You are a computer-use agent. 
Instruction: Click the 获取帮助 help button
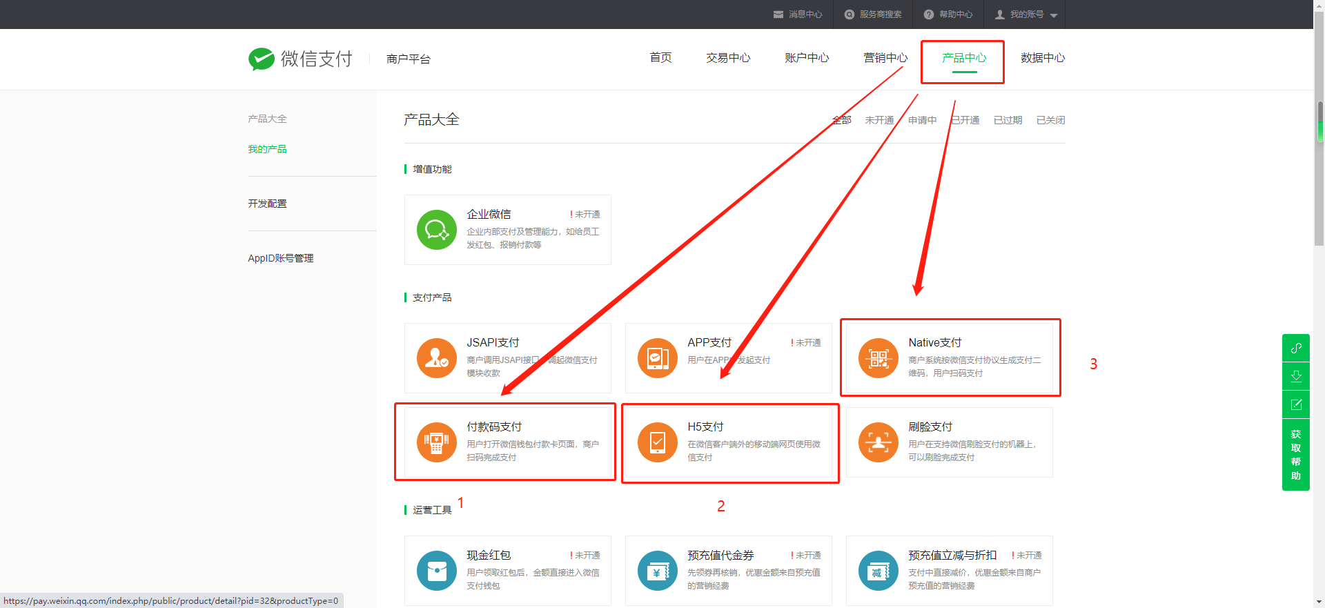(x=1296, y=455)
